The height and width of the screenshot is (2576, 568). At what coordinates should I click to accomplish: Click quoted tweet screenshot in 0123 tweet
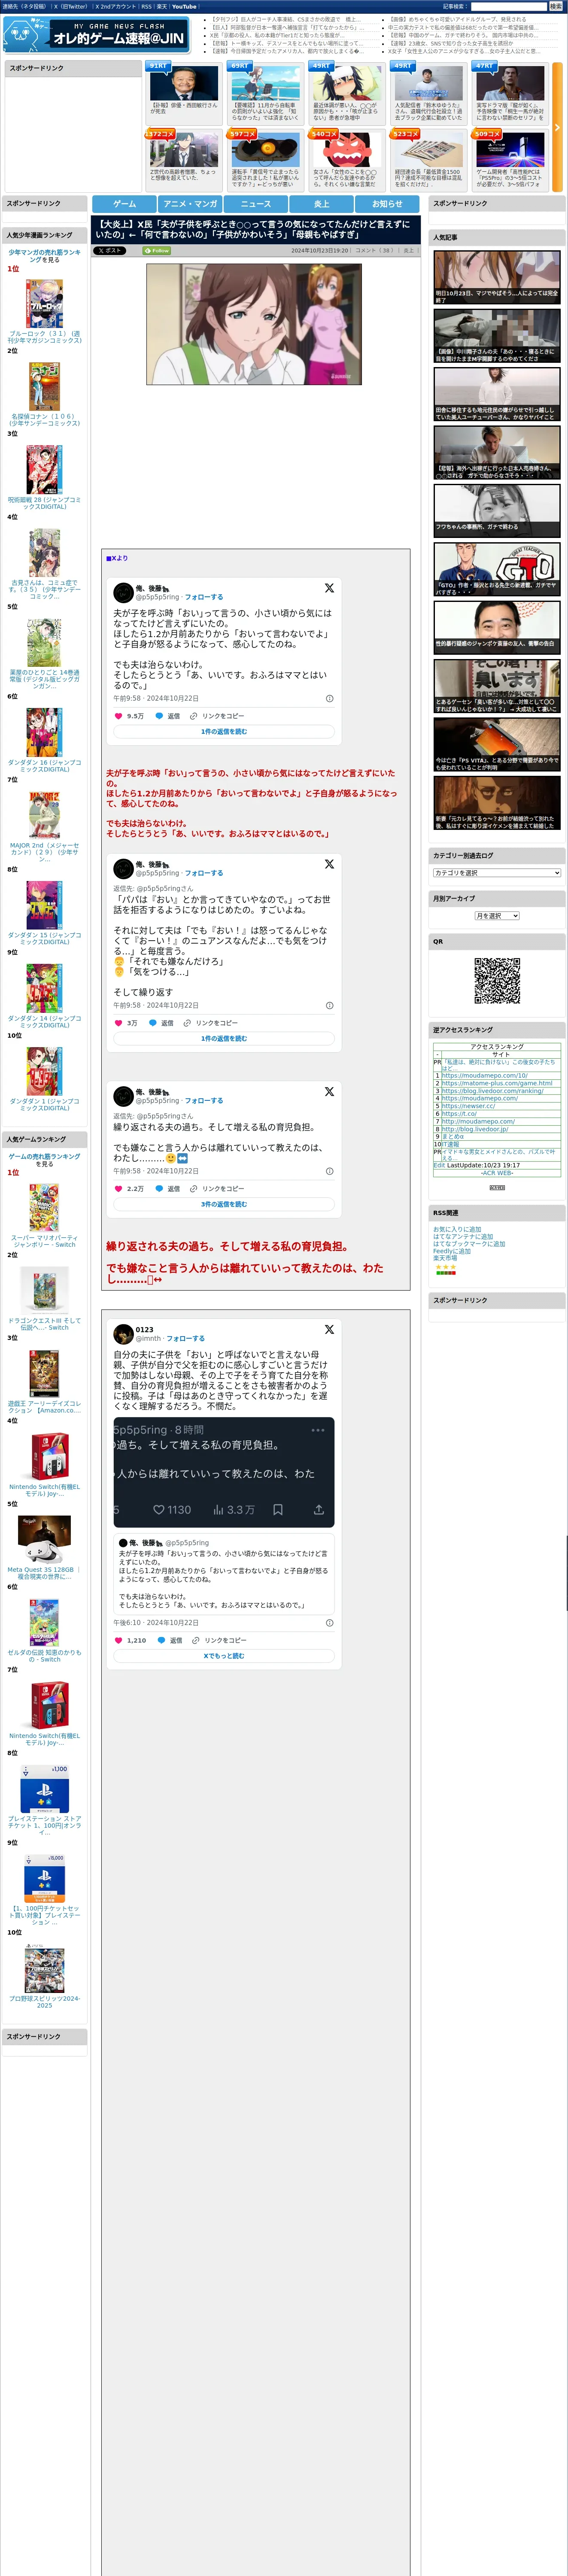(x=224, y=1472)
